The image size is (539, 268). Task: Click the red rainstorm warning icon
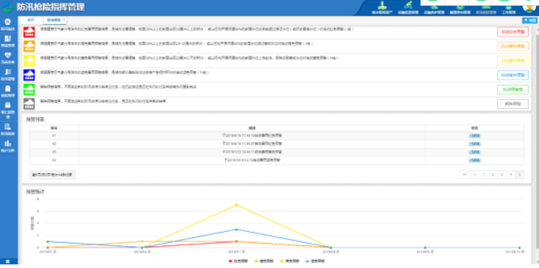pyautogui.click(x=29, y=32)
